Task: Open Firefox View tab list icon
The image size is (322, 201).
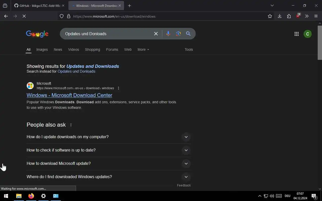Action: click(x=5, y=6)
